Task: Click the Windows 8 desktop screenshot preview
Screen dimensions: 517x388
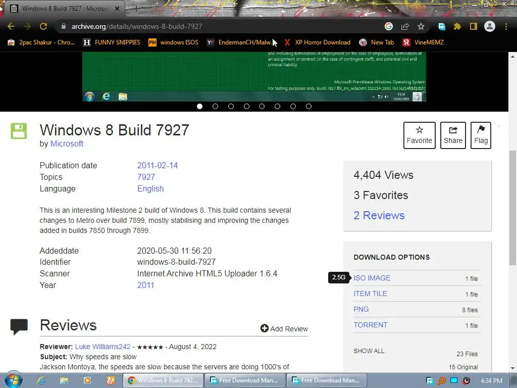Action: pos(254,77)
